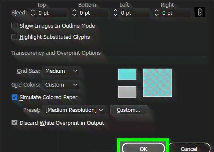Decrease the Left bleed with down arrow
Screen dimensions: 214x152
point(116,15)
